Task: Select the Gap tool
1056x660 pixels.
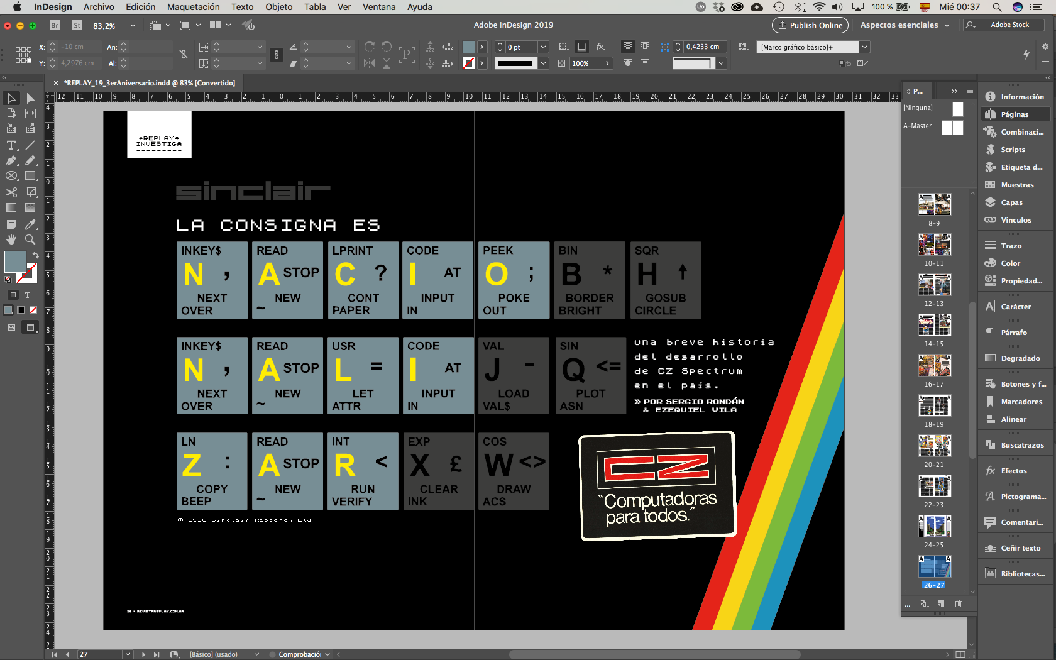Action: 30,113
